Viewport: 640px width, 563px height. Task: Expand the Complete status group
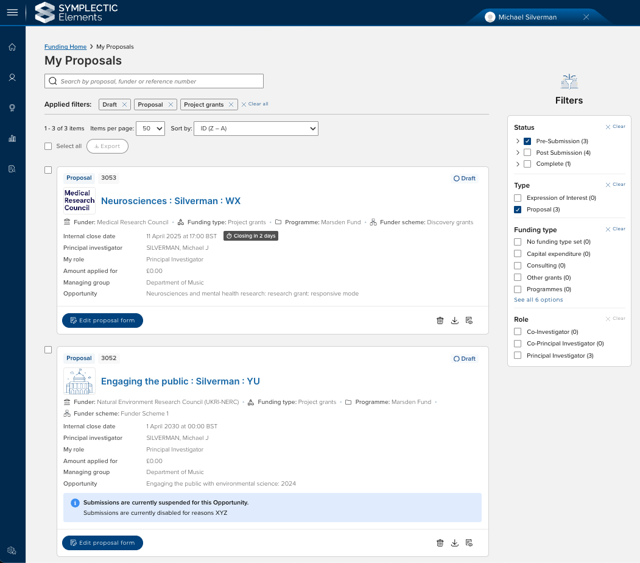click(x=518, y=164)
